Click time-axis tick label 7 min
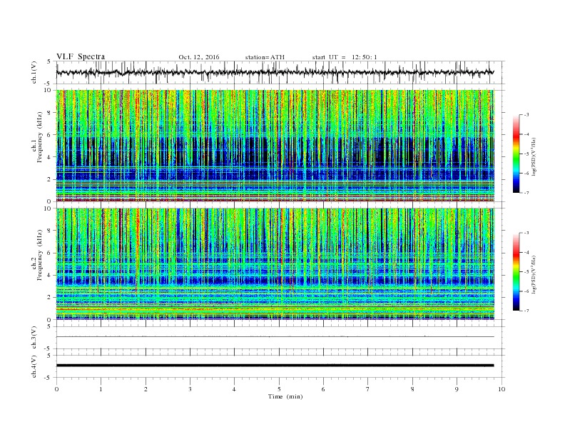The image size is (565, 437). point(368,389)
